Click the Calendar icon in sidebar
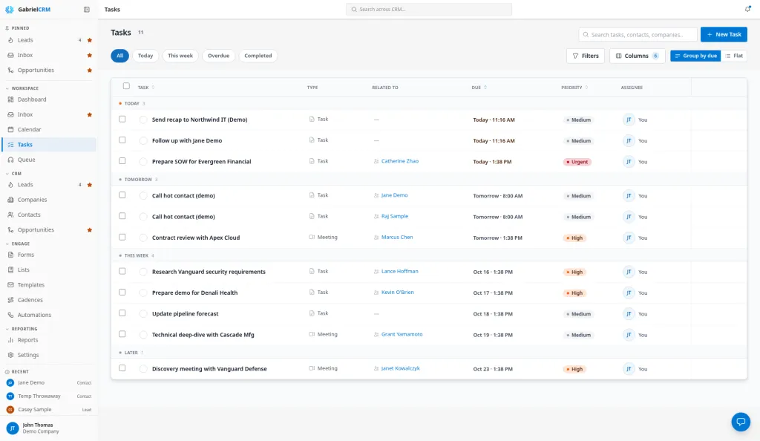This screenshot has width=760, height=441. tap(10, 129)
